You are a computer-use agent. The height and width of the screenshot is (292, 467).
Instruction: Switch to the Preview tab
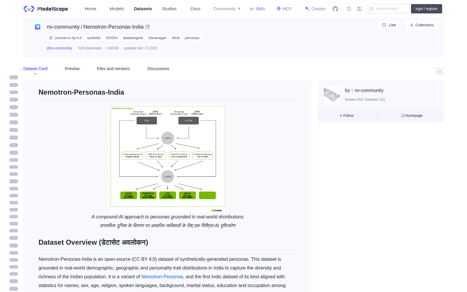72,69
